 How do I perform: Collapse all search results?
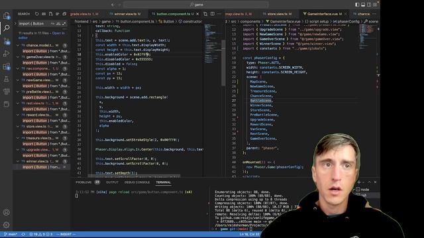coord(64,14)
